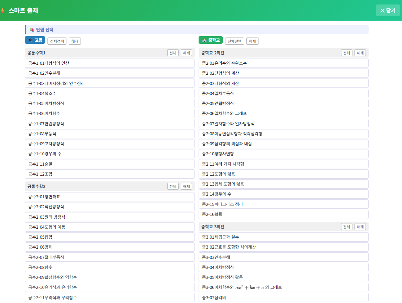Close the panel with the 닫기 button

point(388,11)
